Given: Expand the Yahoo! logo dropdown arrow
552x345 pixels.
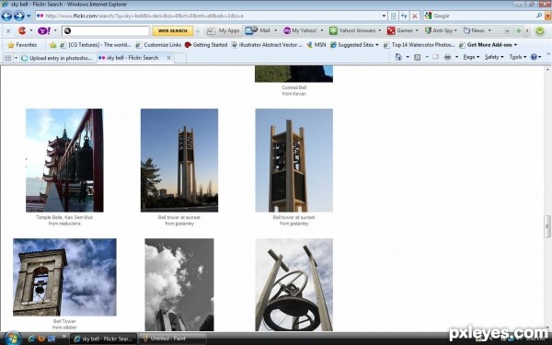Looking at the screenshot, I should point(55,30).
